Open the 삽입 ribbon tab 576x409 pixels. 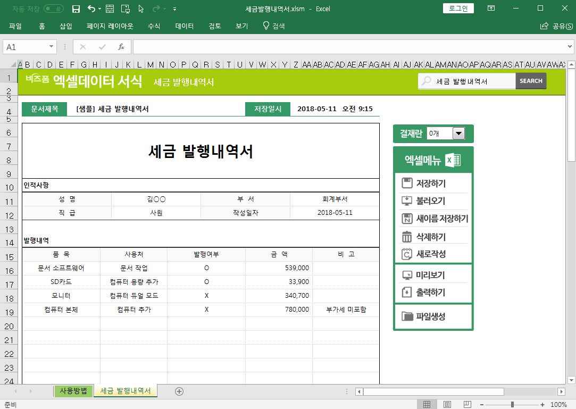[x=66, y=26]
